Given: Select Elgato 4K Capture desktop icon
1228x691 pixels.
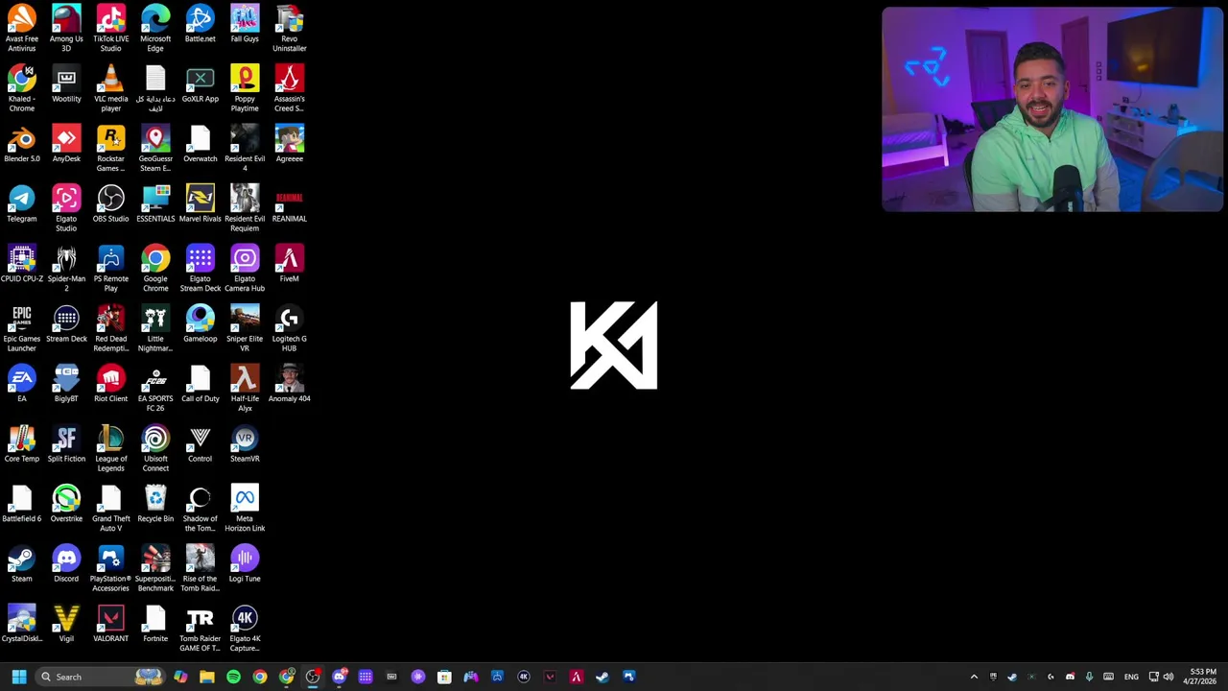Looking at the screenshot, I should 245,628.
